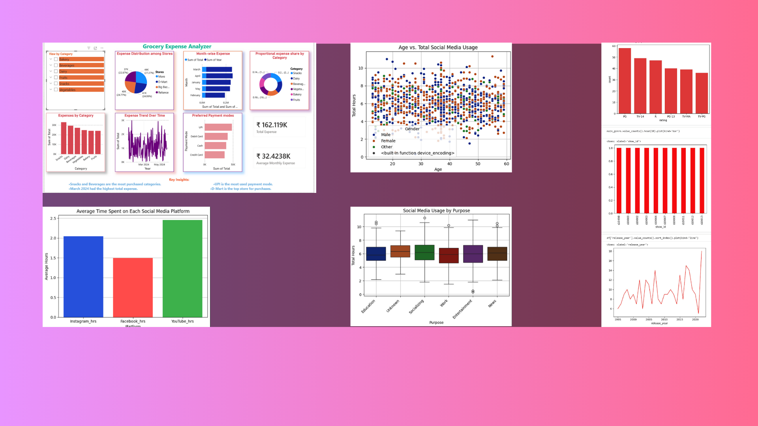Click the Reliance legend marker

click(x=157, y=93)
